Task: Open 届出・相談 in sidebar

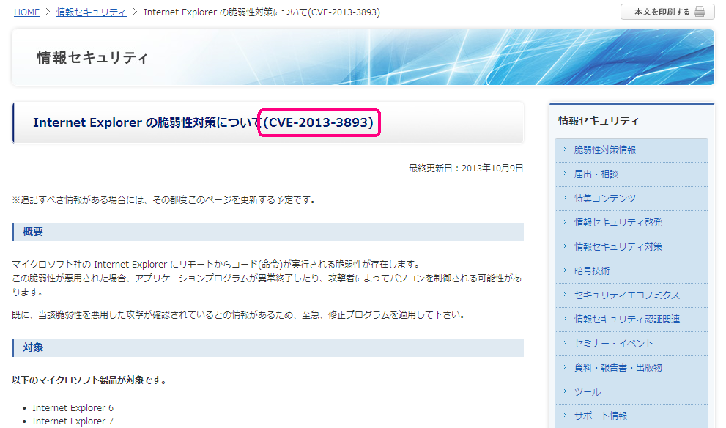Action: click(x=631, y=174)
